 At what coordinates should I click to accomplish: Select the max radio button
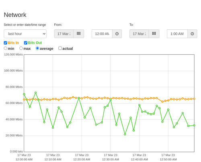[x=21, y=48]
